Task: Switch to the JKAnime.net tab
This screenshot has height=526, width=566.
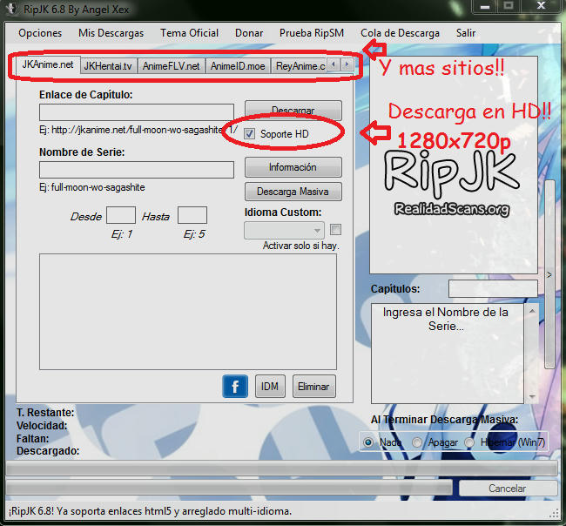Action: pyautogui.click(x=48, y=64)
